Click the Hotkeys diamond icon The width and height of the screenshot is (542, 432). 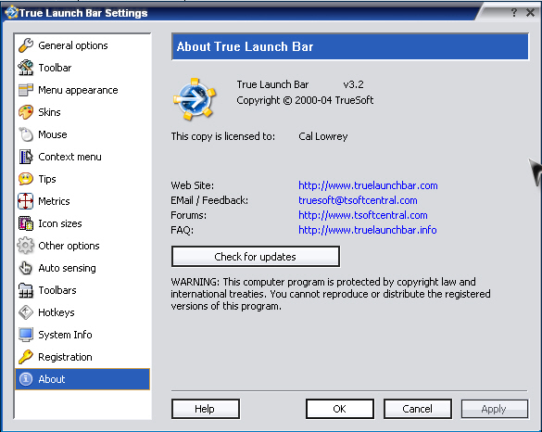(x=26, y=312)
